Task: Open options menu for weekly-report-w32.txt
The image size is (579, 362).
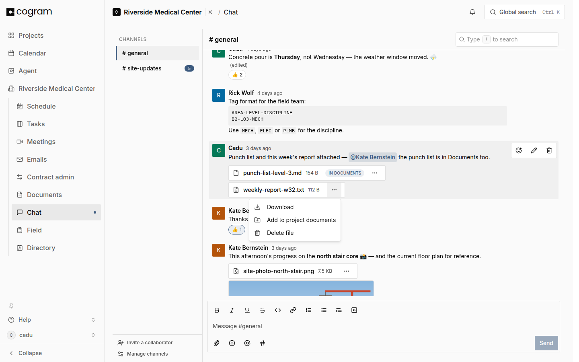Action: point(334,190)
